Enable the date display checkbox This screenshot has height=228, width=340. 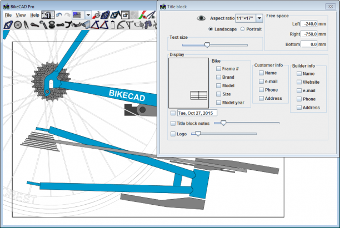click(173, 113)
